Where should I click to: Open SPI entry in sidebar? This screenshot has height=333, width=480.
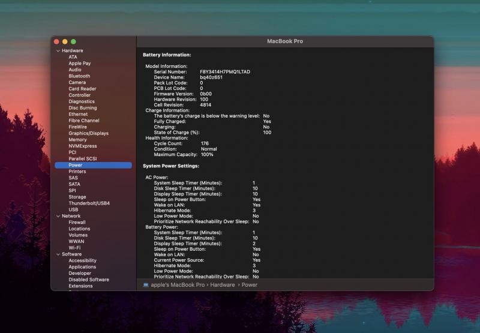pyautogui.click(x=72, y=191)
